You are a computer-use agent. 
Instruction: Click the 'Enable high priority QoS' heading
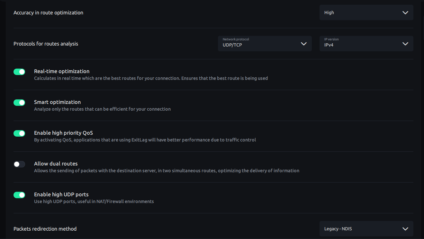pyautogui.click(x=63, y=133)
